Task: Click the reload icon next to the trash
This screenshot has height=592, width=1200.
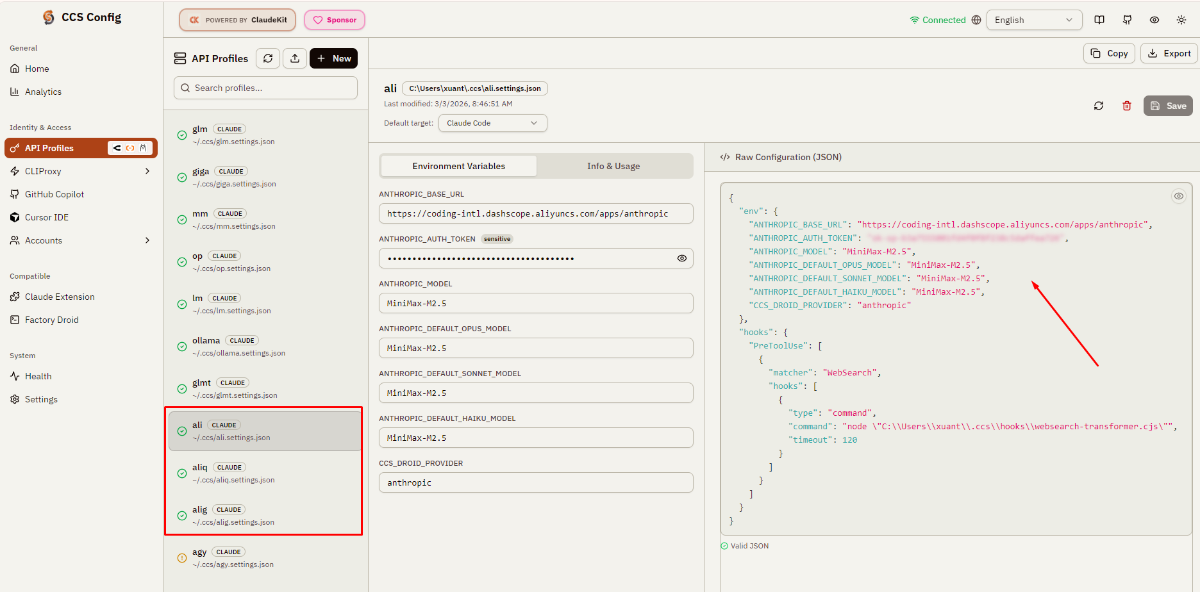Action: [x=1099, y=106]
